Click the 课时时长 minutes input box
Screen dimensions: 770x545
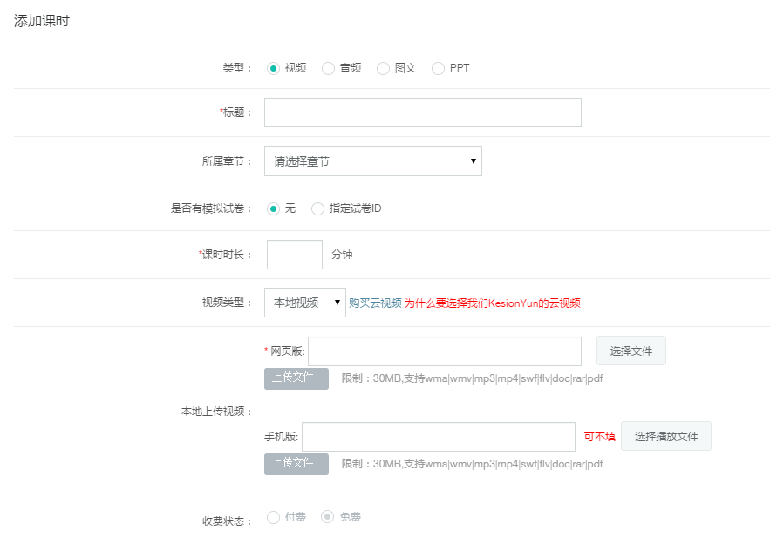pyautogui.click(x=294, y=255)
